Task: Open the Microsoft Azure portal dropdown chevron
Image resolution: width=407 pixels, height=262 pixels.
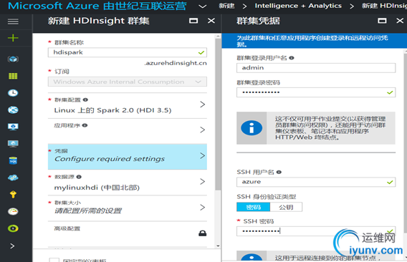Action: (203, 6)
